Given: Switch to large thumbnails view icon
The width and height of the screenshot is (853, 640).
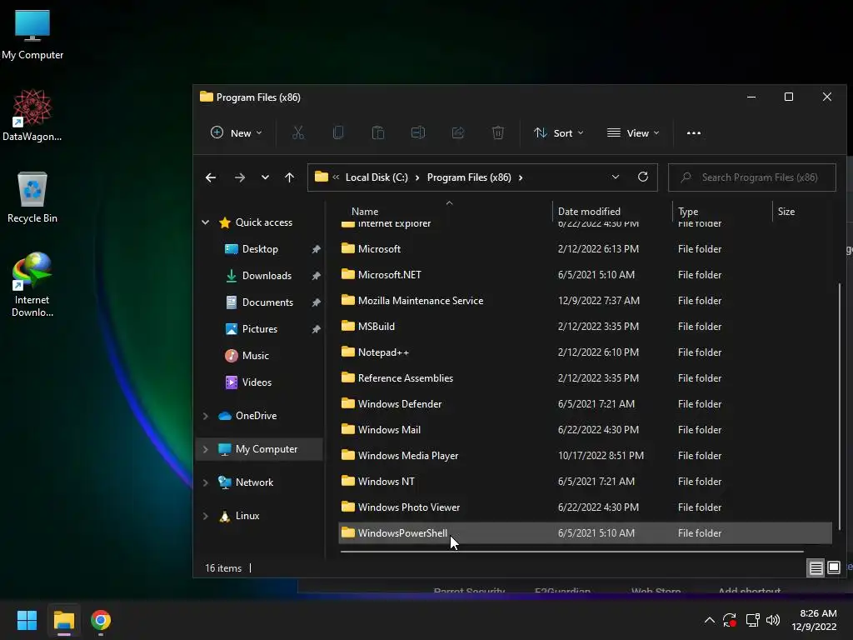Looking at the screenshot, I should tap(833, 568).
